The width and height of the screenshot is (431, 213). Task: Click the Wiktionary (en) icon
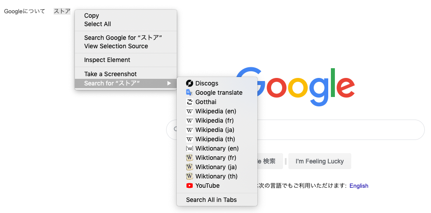(190, 148)
